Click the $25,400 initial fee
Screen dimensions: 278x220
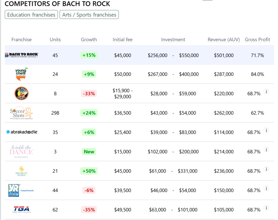tap(122, 132)
